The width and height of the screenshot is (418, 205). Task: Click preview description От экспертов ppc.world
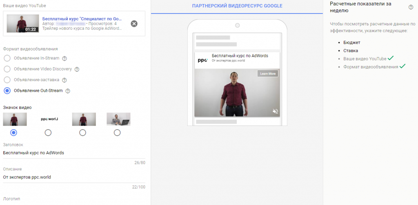coord(228,61)
